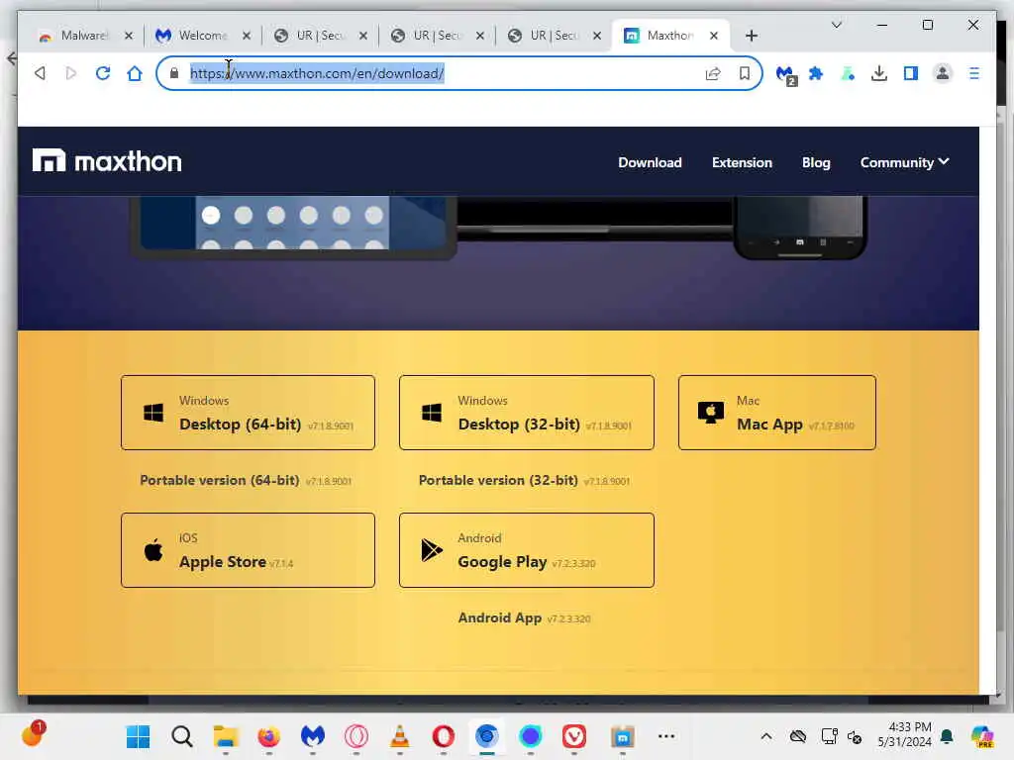Go back using the browser back arrow
The height and width of the screenshot is (760, 1014).
tap(40, 73)
